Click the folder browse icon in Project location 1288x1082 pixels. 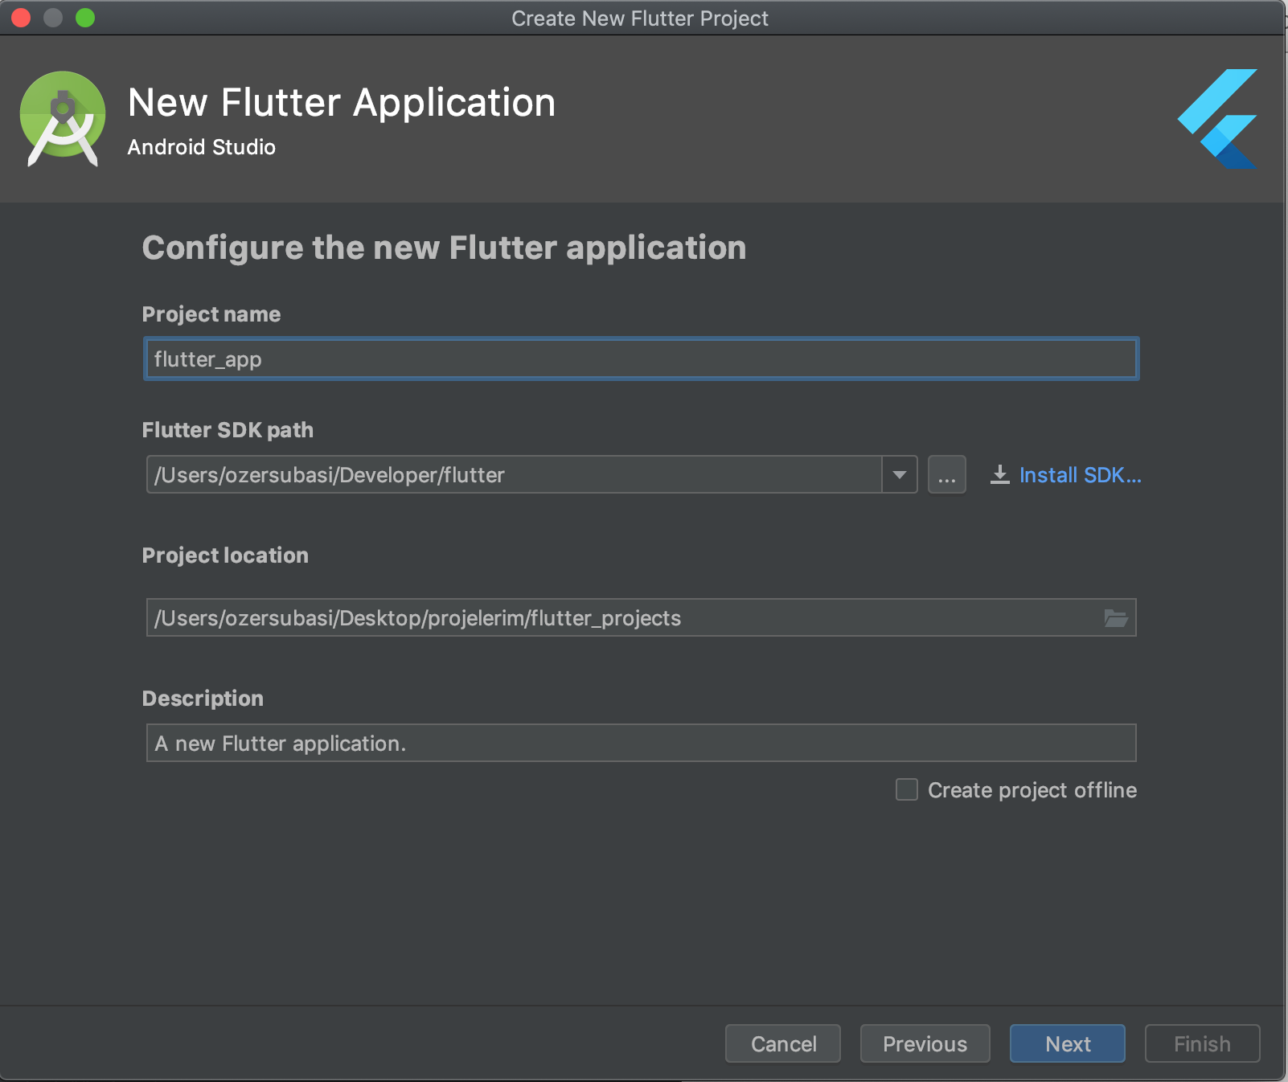[1115, 618]
